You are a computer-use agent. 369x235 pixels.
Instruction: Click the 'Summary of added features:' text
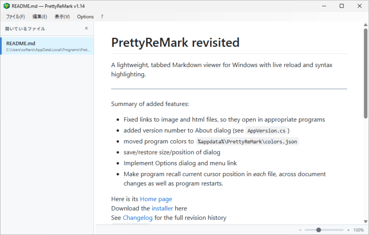[x=150, y=104]
